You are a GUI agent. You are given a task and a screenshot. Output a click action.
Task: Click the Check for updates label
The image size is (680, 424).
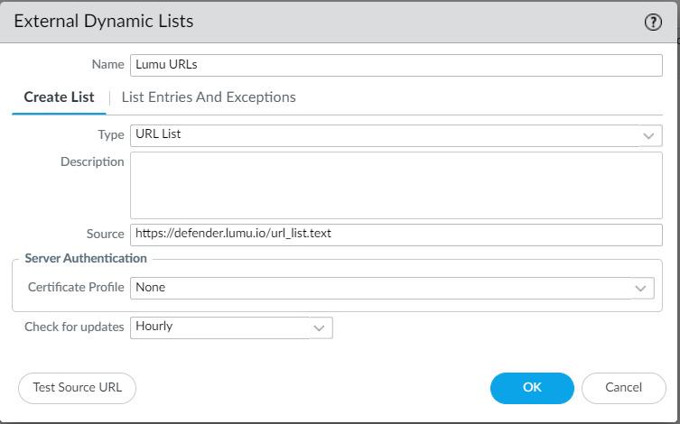coord(74,327)
